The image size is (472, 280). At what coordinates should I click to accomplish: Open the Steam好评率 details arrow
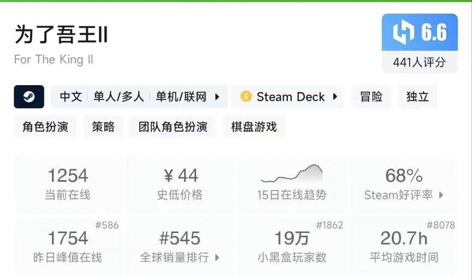click(441, 195)
